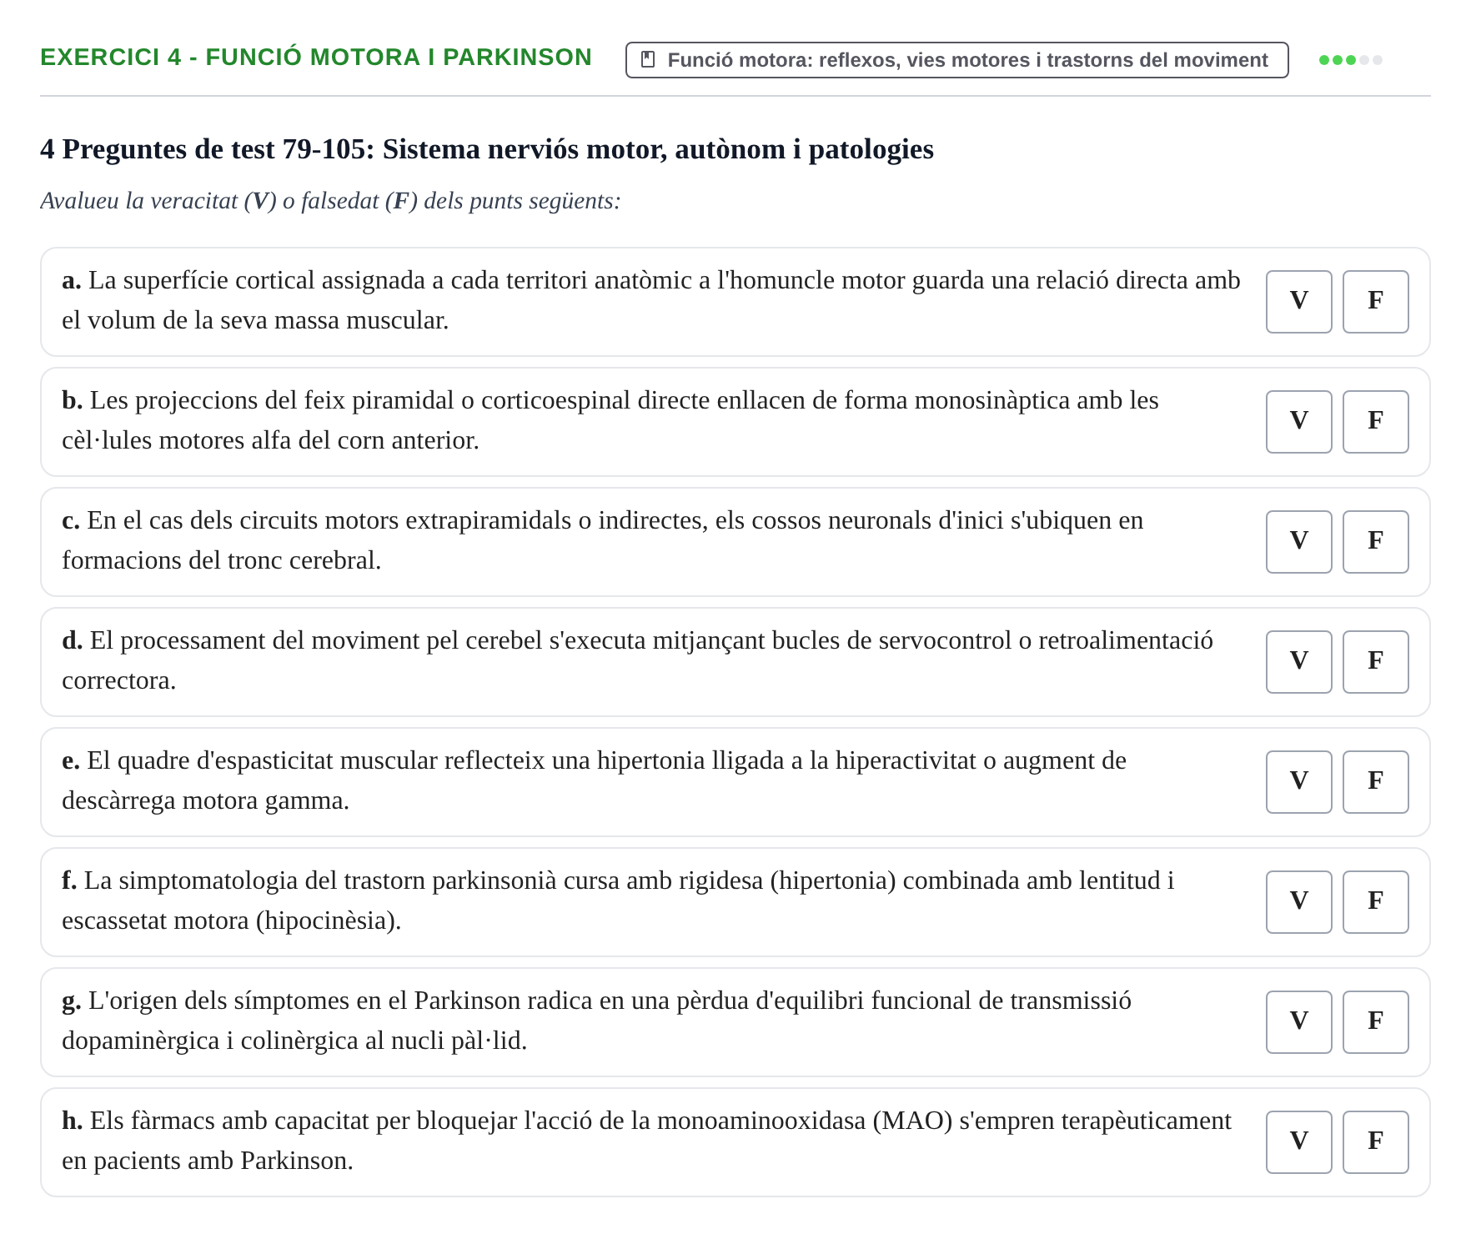The width and height of the screenshot is (1471, 1239).
Task: Answer V for statement d about cerebel
Action: click(x=1298, y=661)
